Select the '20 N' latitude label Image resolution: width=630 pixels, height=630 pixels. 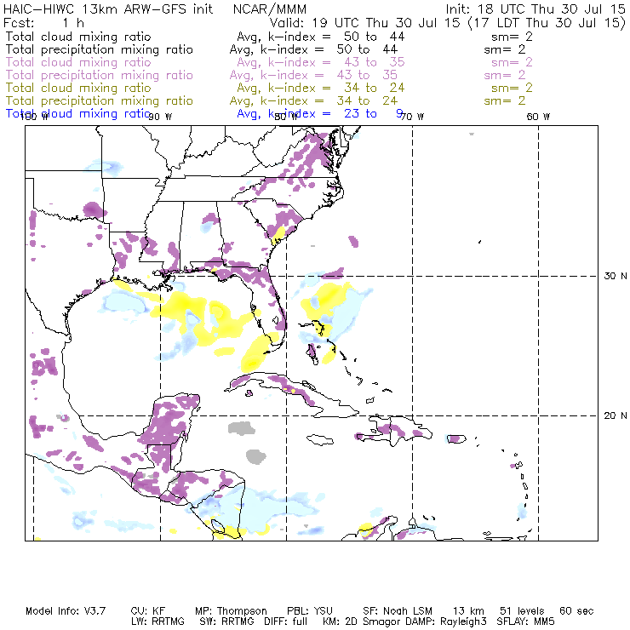coord(616,415)
